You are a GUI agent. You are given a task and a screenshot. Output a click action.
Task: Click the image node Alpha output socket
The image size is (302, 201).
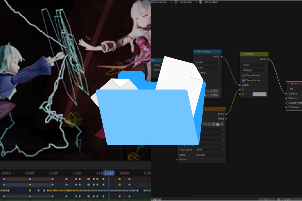[x=226, y=119]
